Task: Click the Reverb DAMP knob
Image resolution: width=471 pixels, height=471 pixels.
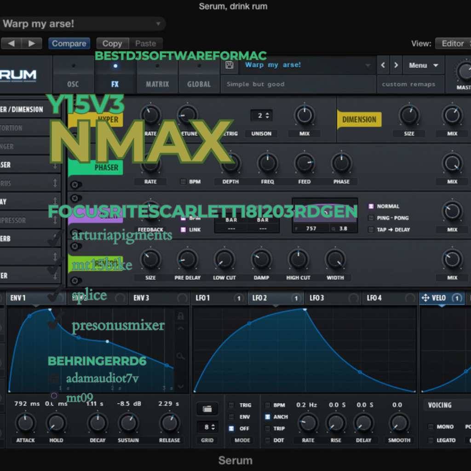Action: (x=261, y=259)
